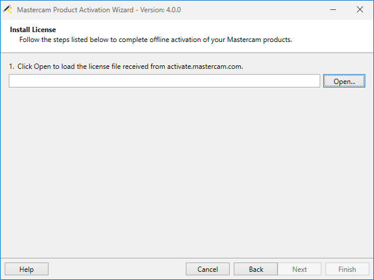Cancel the offline activation wizard
The height and width of the screenshot is (280, 374).
pyautogui.click(x=207, y=269)
